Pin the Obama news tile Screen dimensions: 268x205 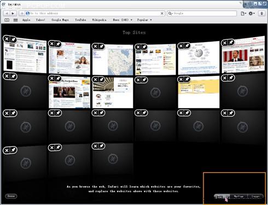tap(231, 43)
